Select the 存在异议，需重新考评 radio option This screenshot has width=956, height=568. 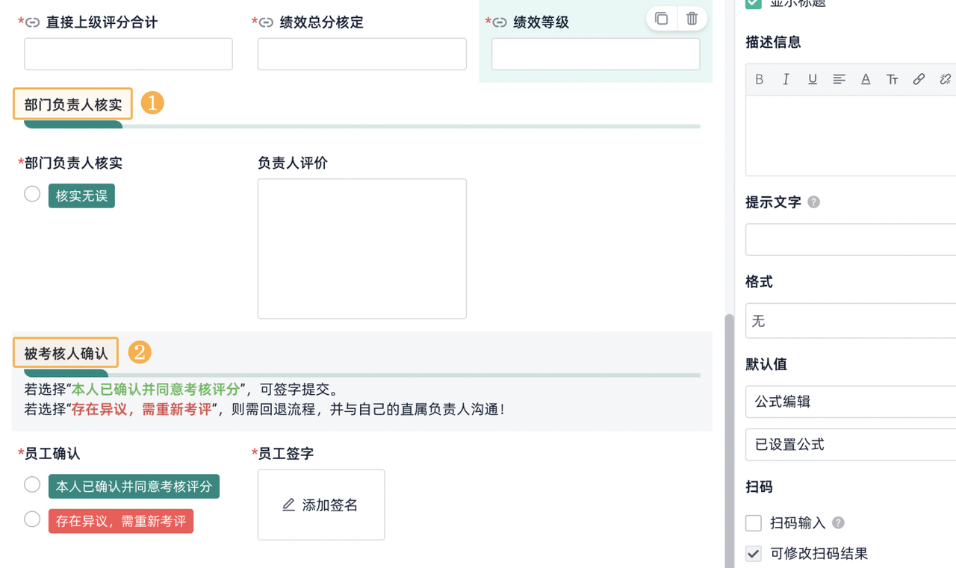(32, 519)
